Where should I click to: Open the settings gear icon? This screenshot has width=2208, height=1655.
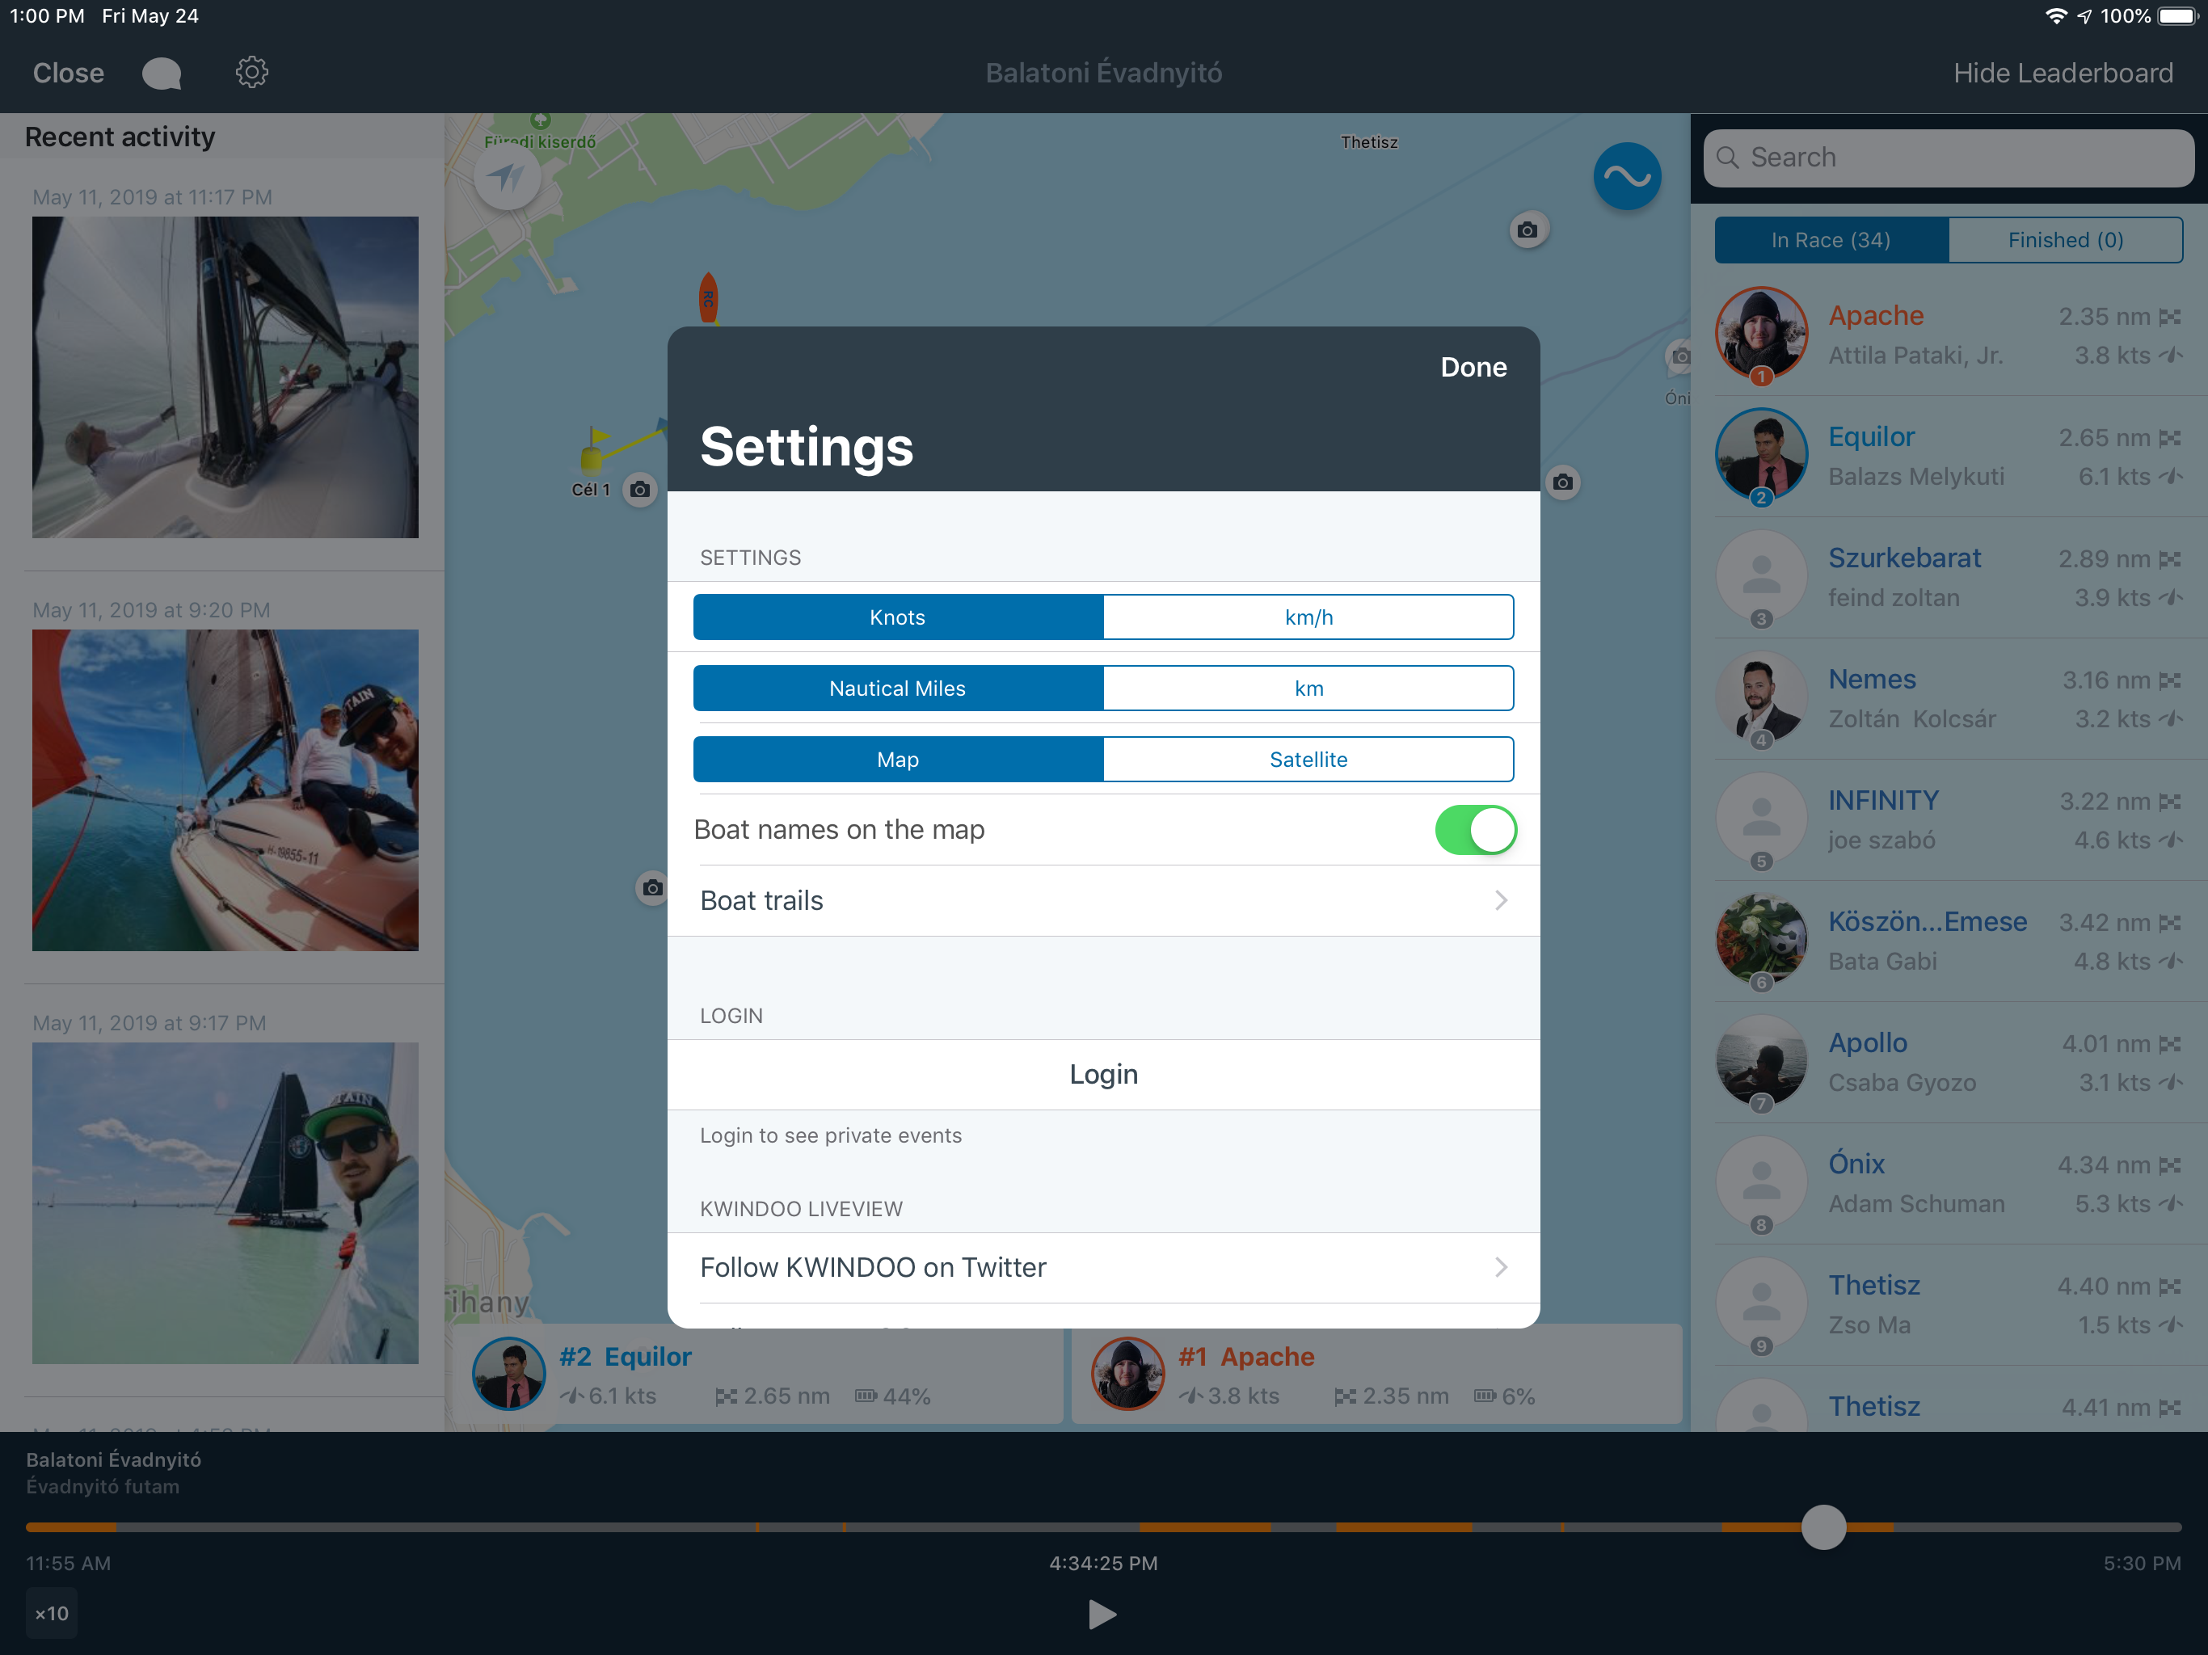click(x=251, y=73)
